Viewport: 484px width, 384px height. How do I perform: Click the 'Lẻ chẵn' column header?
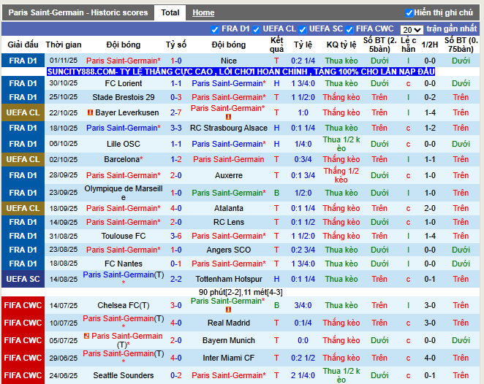pyautogui.click(x=408, y=45)
